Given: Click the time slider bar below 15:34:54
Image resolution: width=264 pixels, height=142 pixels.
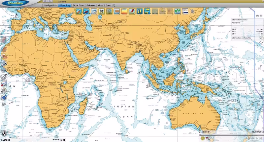Looking at the screenshot, I should tap(232, 135).
